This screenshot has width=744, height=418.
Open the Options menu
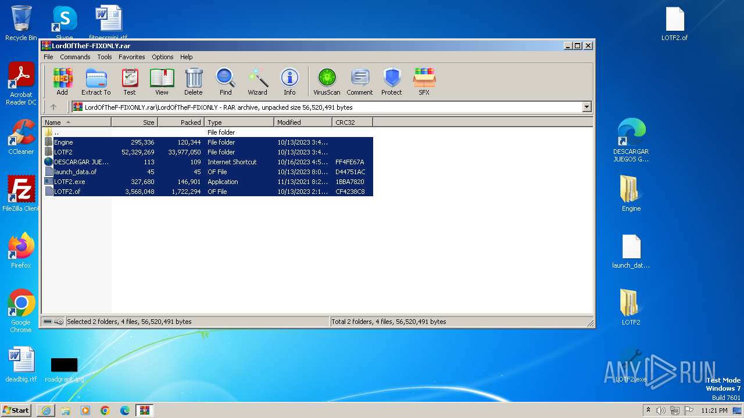(163, 57)
